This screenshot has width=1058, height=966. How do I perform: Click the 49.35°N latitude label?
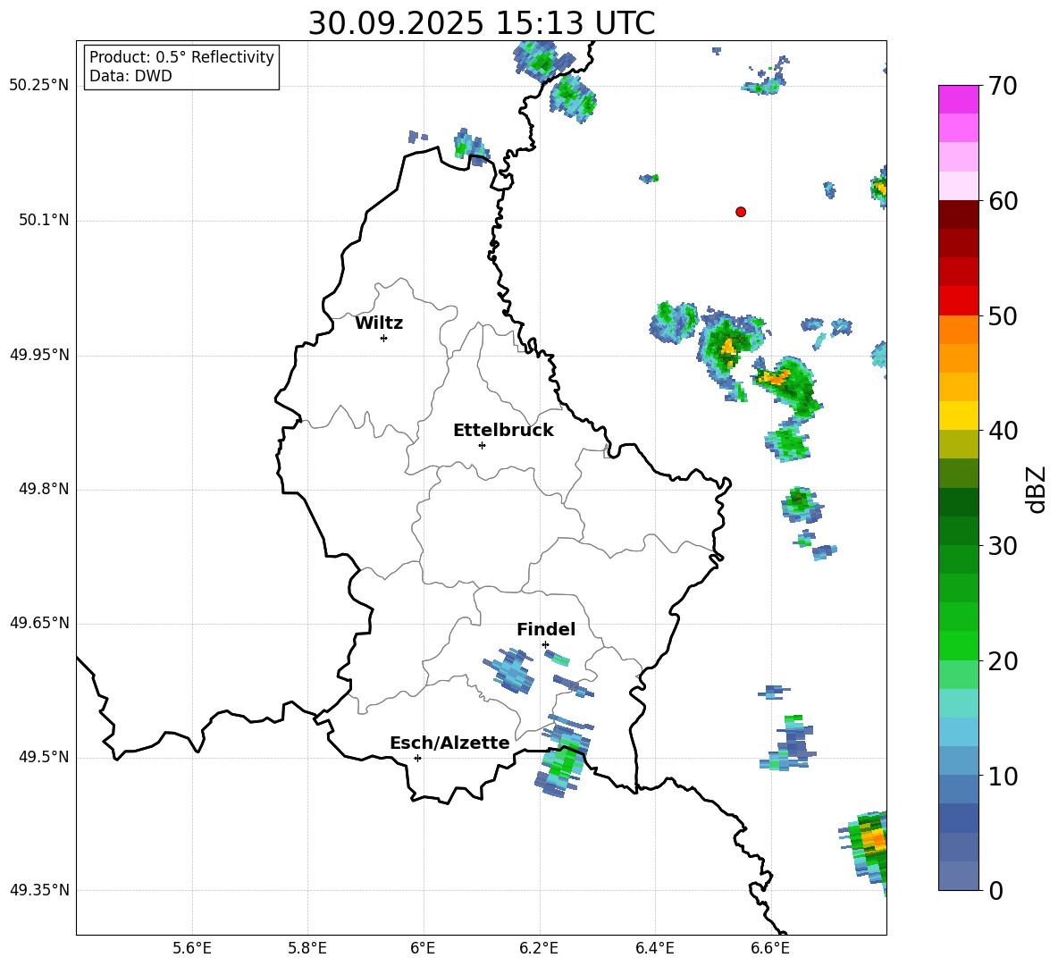click(39, 890)
